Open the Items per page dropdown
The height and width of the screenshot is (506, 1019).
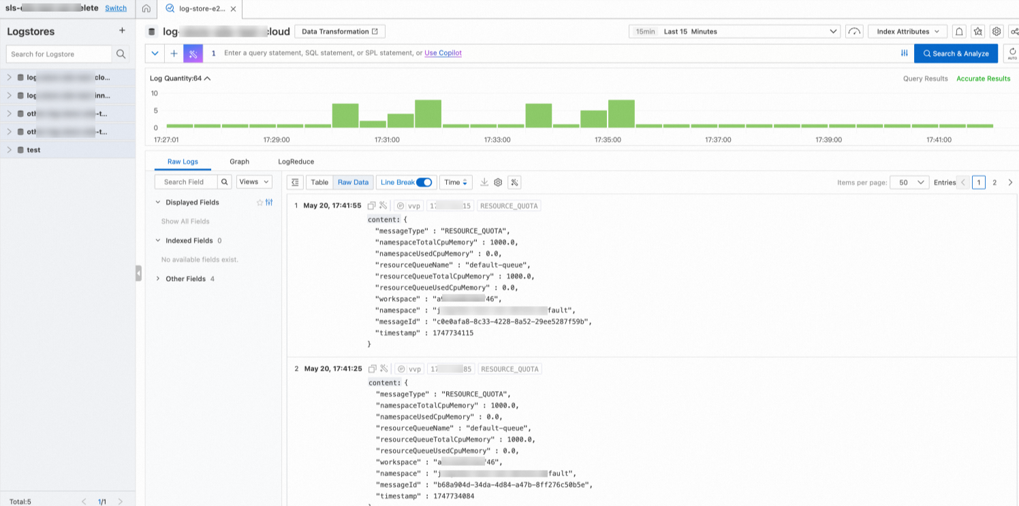tap(910, 182)
